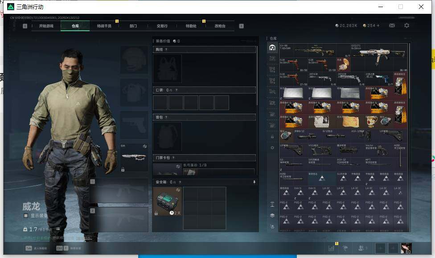Show help for 门禁卡包 question mark
Viewport: 435px width, 258px height.
click(173, 158)
